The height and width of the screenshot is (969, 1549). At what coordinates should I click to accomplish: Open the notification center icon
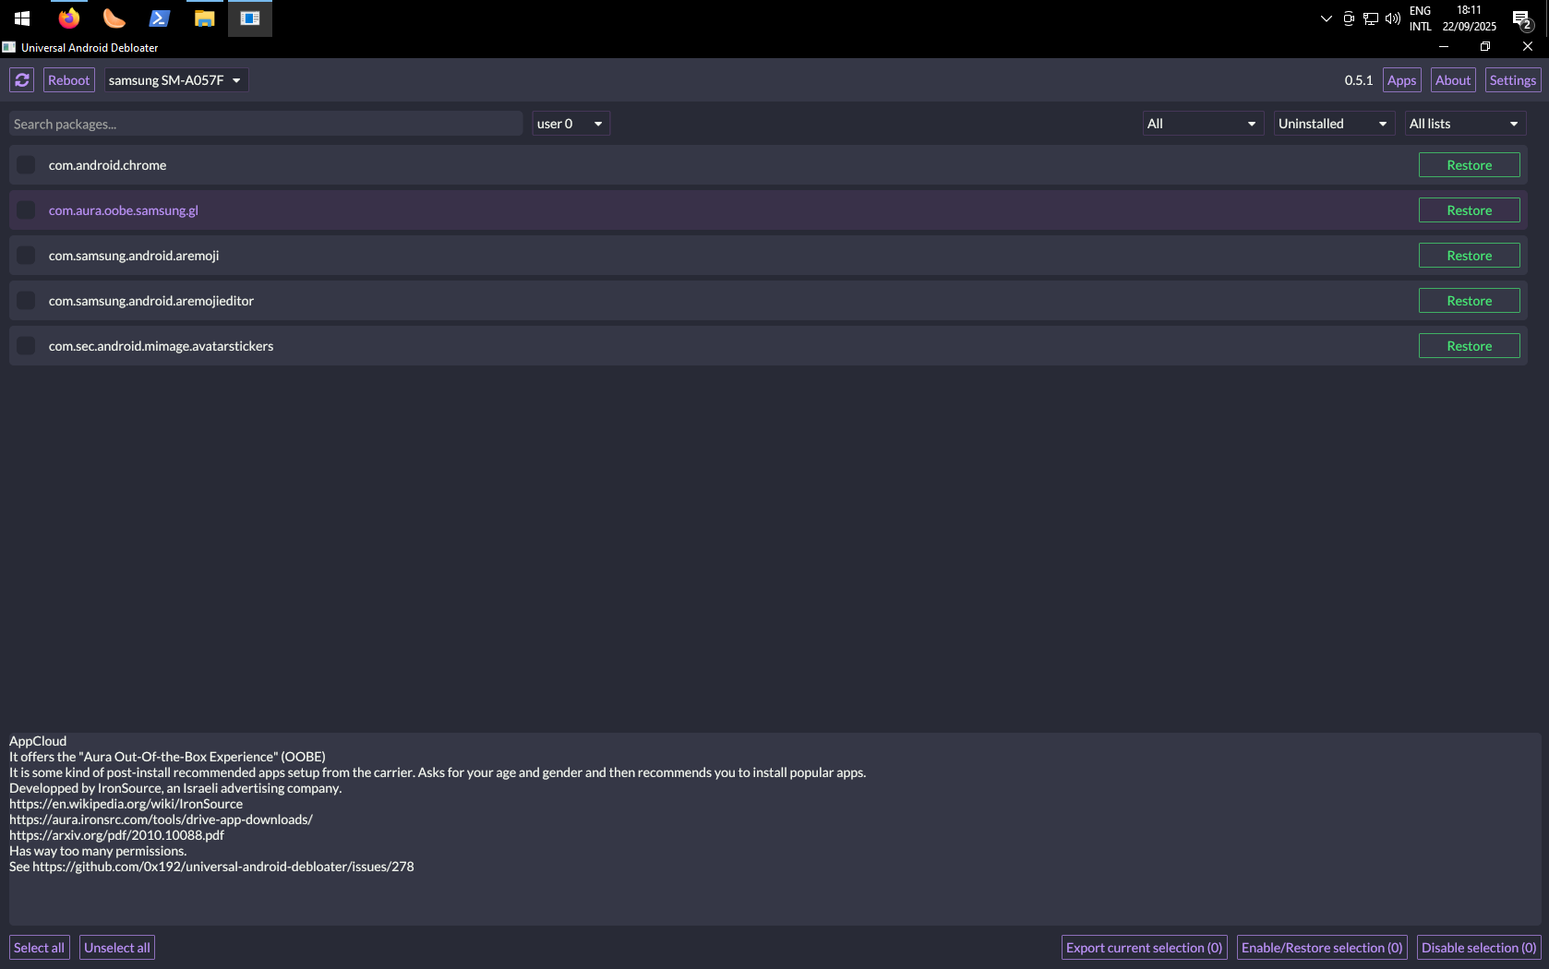coord(1521,18)
